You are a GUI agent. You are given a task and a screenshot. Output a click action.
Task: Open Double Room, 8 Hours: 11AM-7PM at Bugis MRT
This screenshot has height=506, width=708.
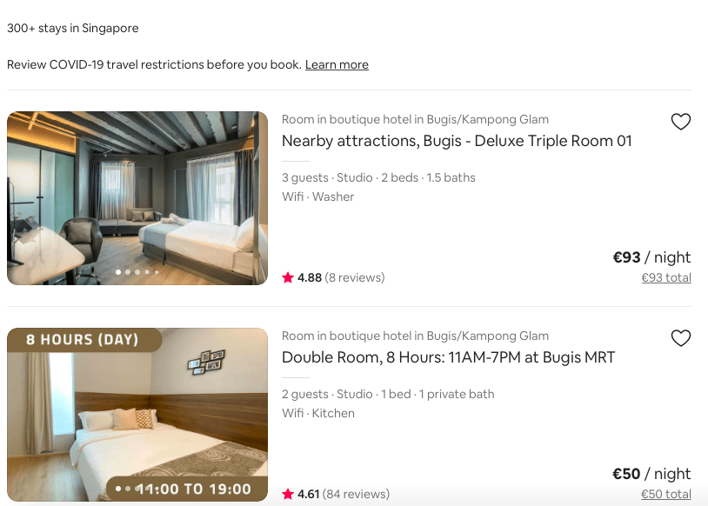448,357
